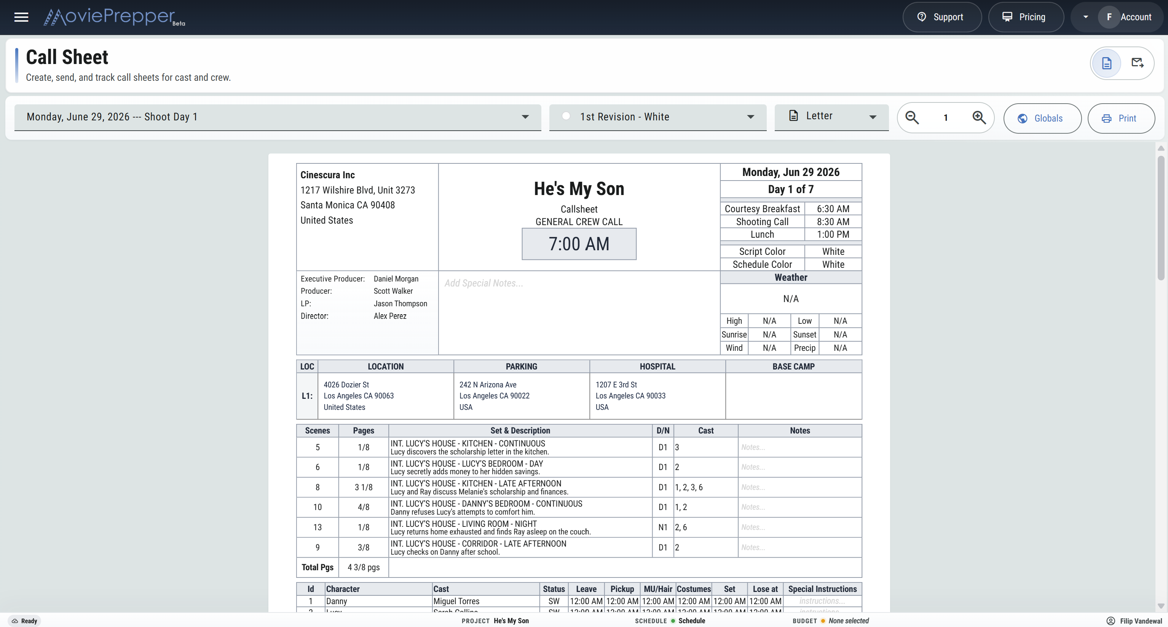Screen dimensions: 1168x627
Task: Click the vertical scrollbar thumb
Action: tap(1161, 218)
